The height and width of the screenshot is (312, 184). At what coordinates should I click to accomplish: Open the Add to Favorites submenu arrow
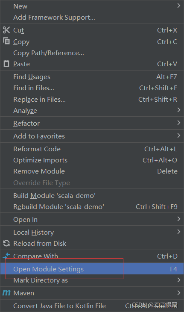click(178, 135)
